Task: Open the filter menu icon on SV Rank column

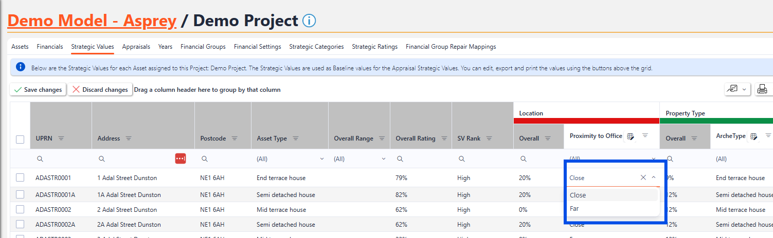Action: [x=489, y=138]
